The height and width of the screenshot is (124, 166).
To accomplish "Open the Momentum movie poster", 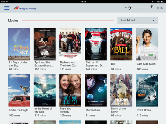I will coord(96,90).
